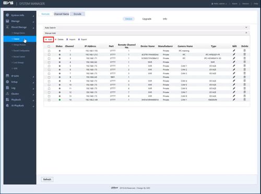Image resolution: width=261 pixels, height=194 pixels.
Task: Click the Manufacturer column header
Action: click(165, 46)
